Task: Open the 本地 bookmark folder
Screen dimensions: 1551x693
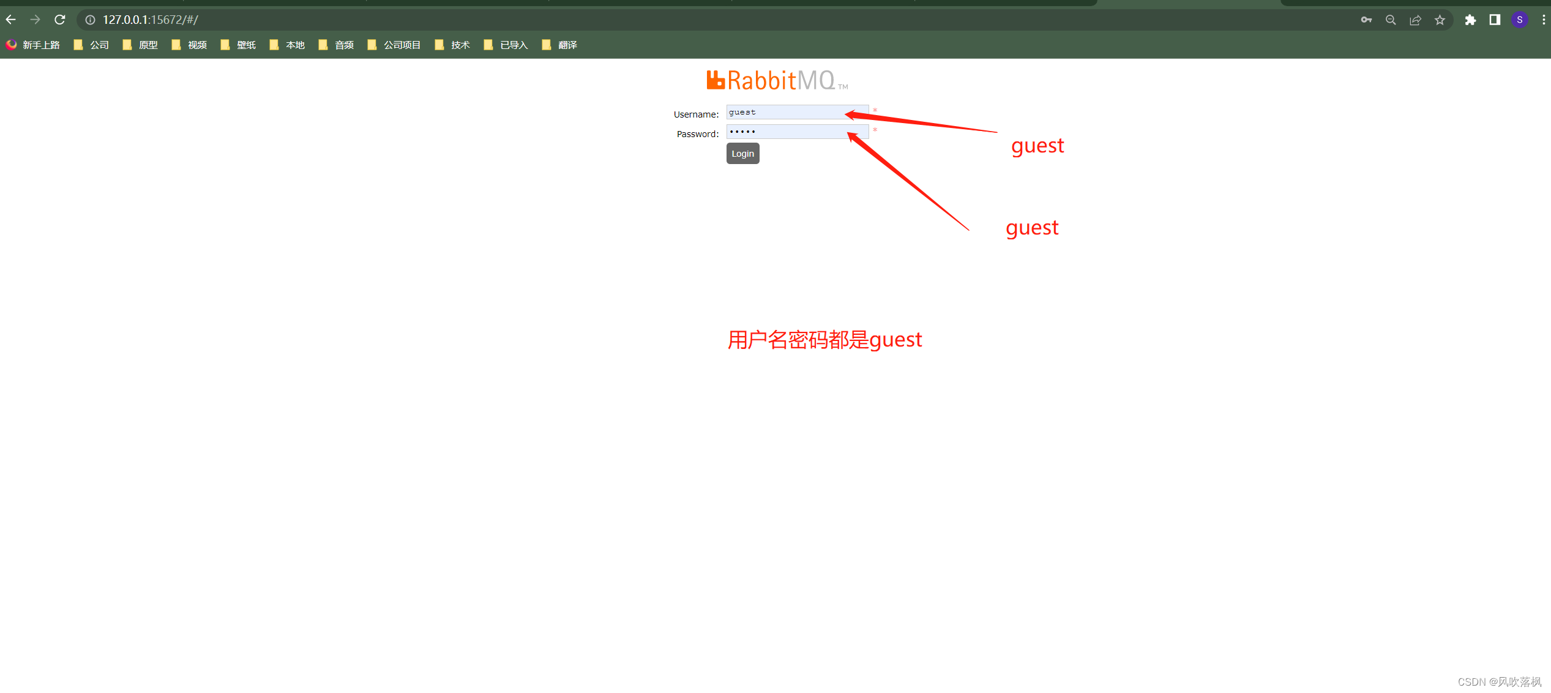Action: pos(287,45)
